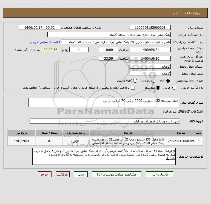
Task: Click the unit cell کارتن
Action: (76, 141)
